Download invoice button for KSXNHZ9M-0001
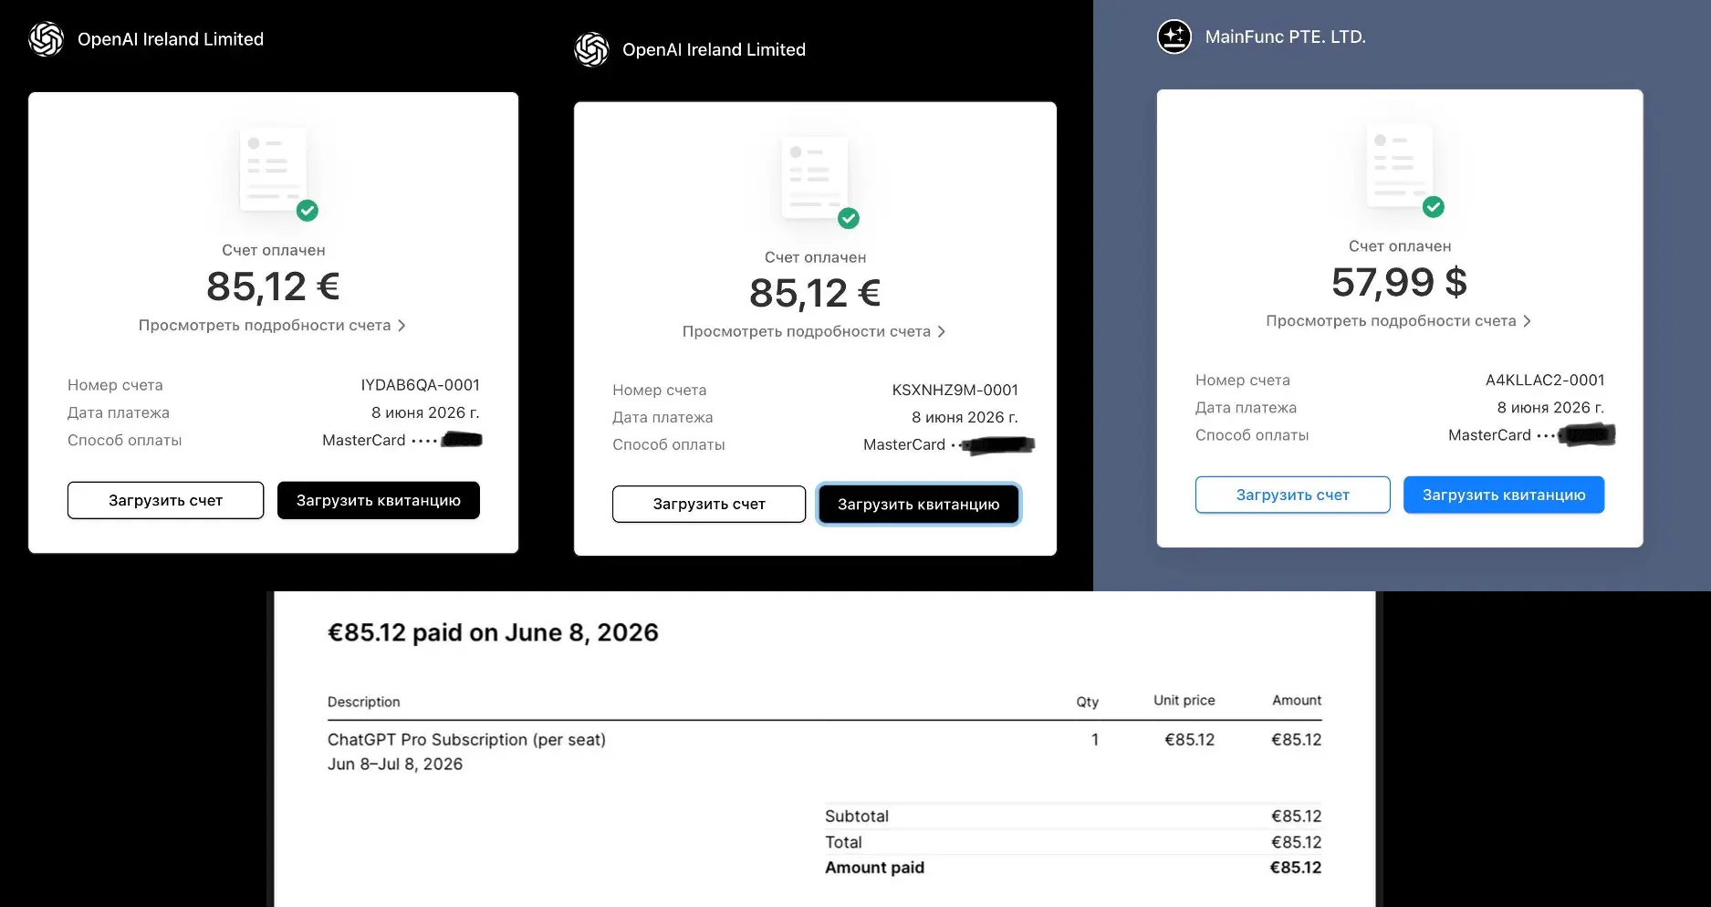Viewport: 1711px width, 907px height. coord(709,504)
